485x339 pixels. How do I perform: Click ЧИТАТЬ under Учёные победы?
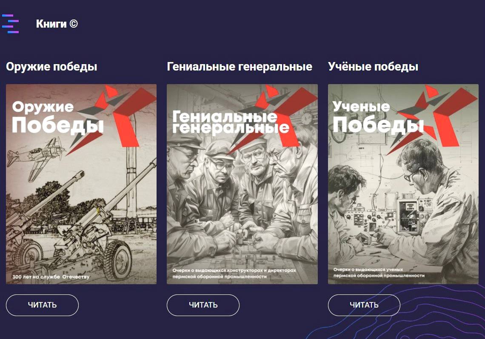(x=364, y=305)
